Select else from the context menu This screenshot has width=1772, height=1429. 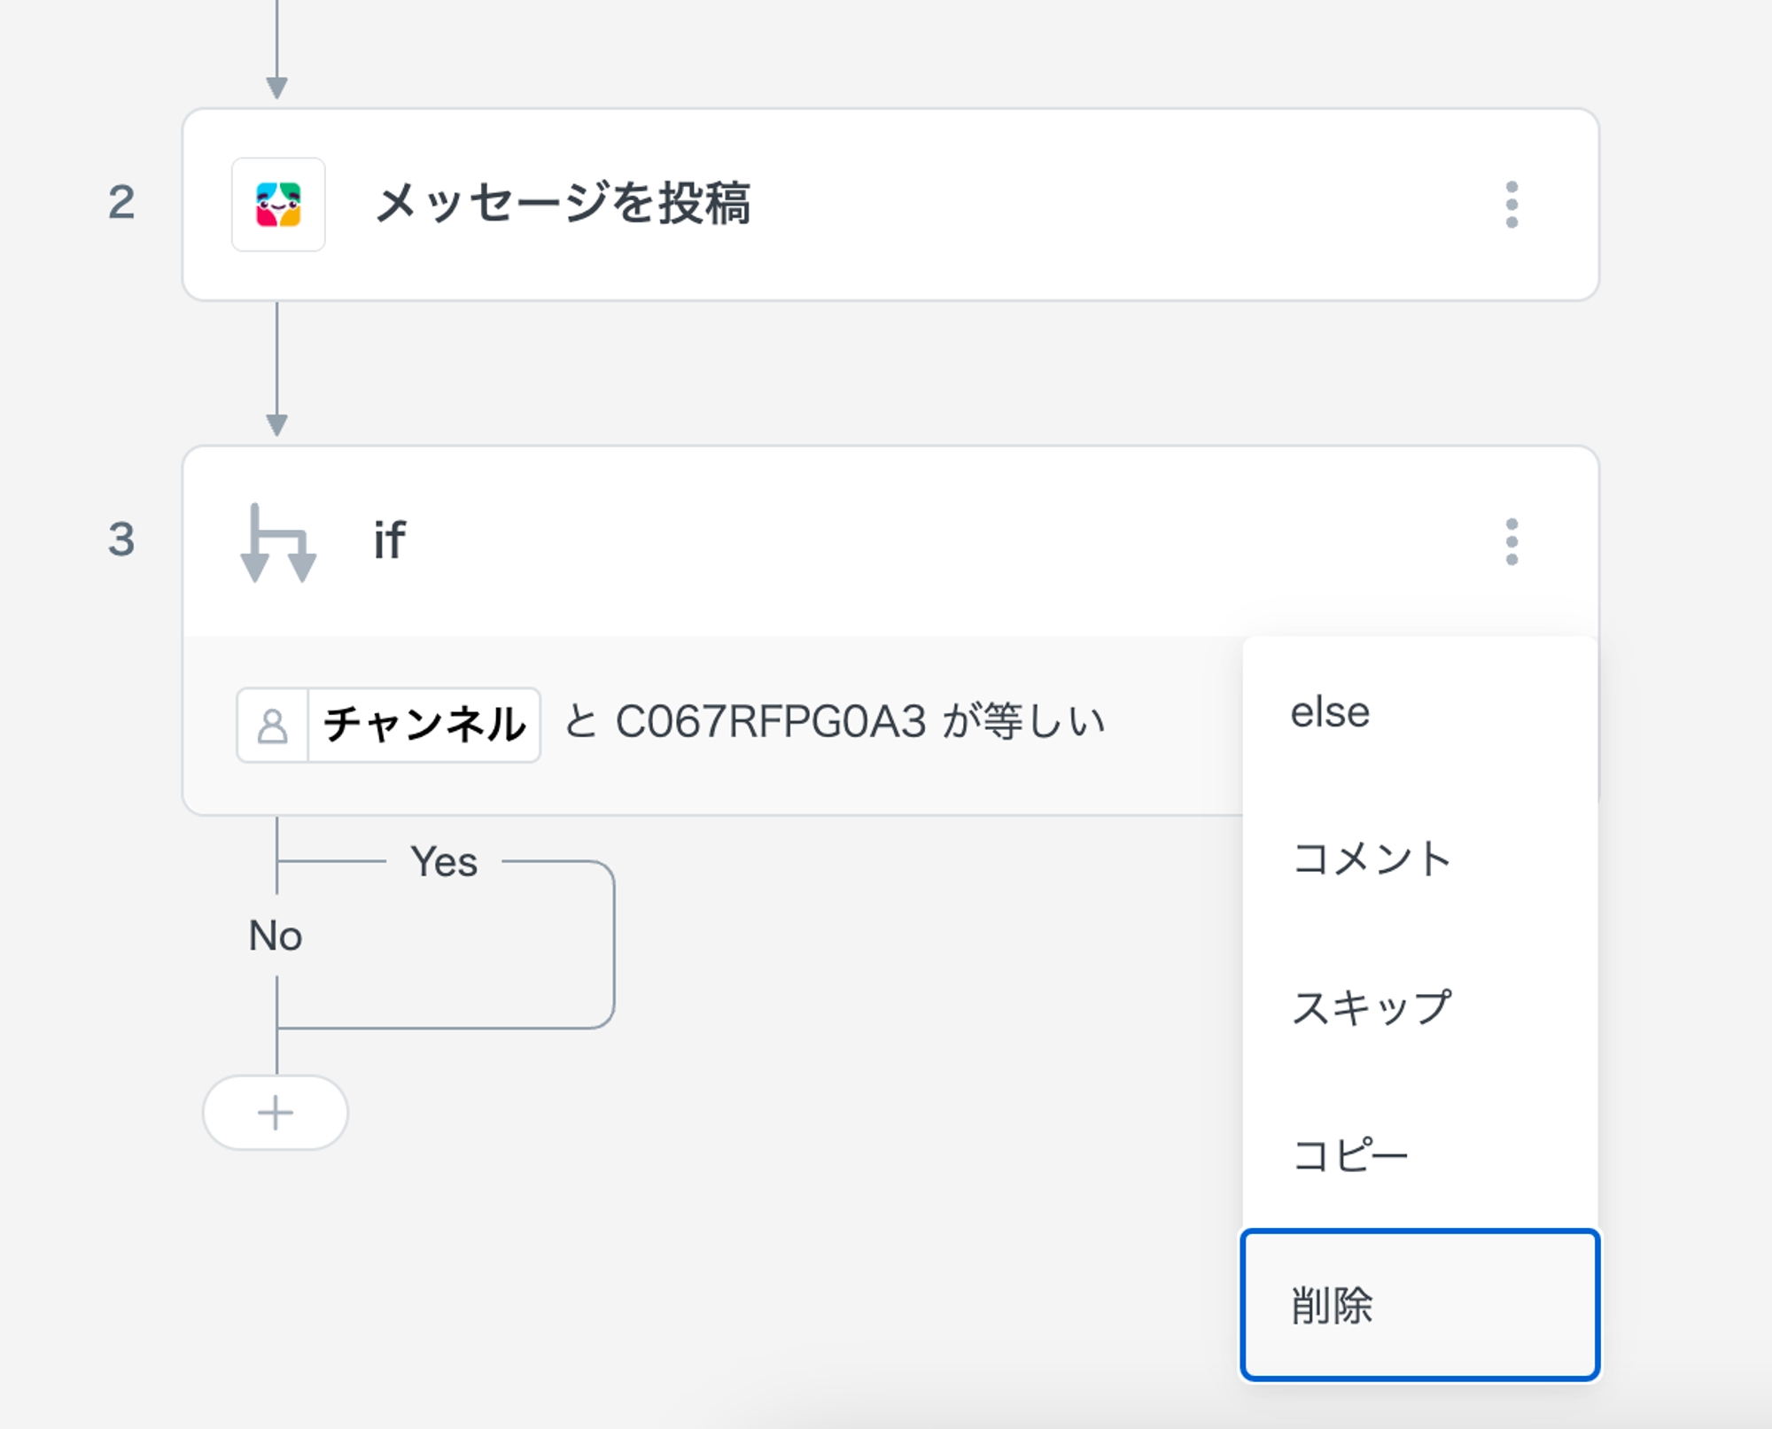[1330, 712]
